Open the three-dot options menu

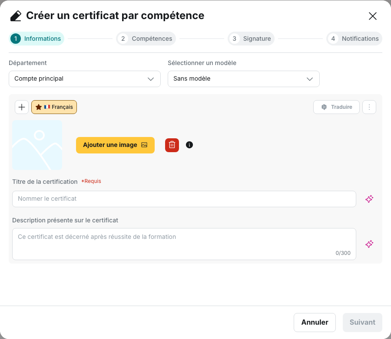pyautogui.click(x=369, y=107)
